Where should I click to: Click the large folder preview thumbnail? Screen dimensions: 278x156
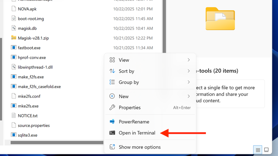click(220, 18)
